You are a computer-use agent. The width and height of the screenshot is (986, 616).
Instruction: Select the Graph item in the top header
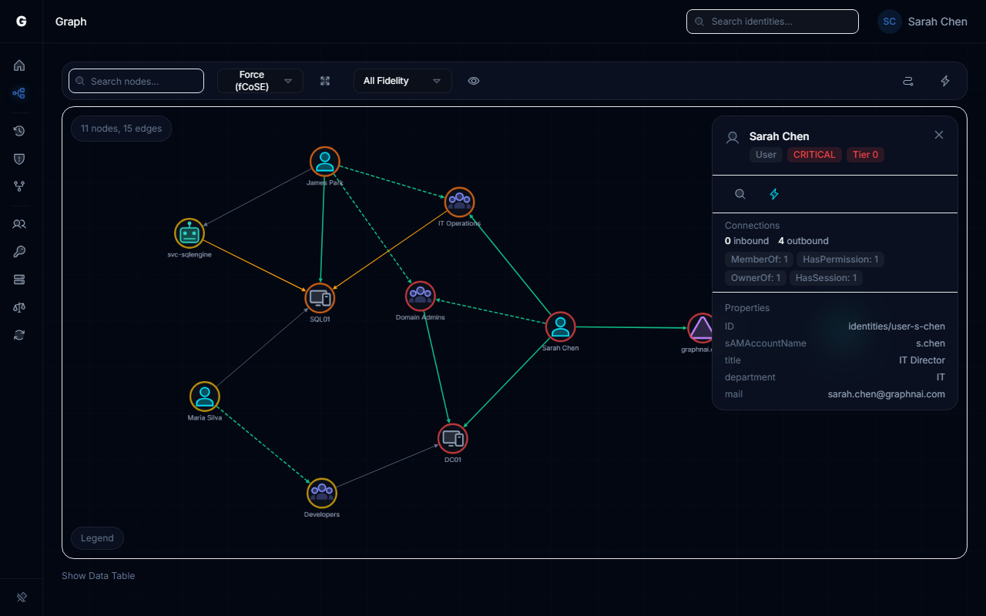pyautogui.click(x=70, y=22)
